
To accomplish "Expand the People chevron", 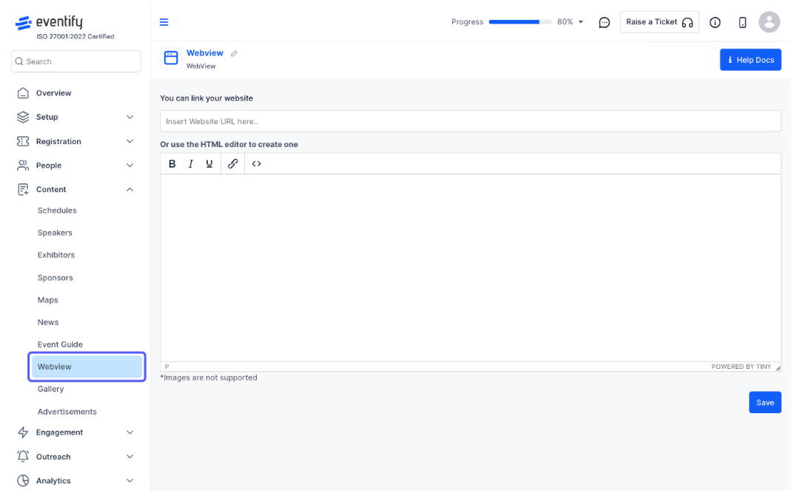I will (130, 166).
